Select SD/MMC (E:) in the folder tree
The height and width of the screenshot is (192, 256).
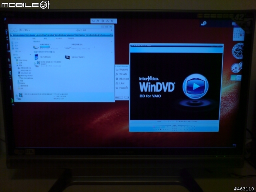point(25,73)
